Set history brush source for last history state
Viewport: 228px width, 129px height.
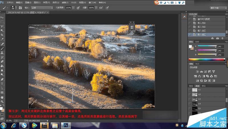190,35
